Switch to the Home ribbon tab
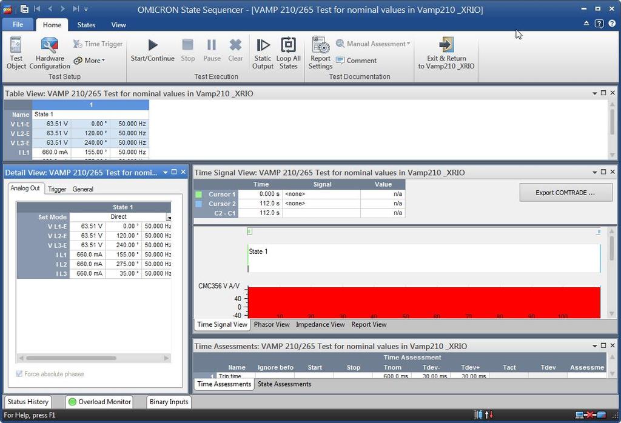 click(52, 25)
